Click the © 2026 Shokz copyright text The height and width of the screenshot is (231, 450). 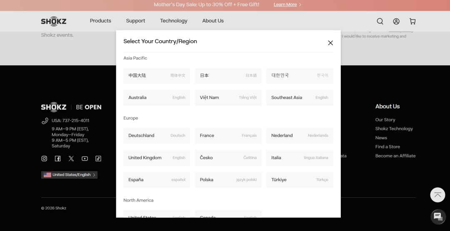54,209
